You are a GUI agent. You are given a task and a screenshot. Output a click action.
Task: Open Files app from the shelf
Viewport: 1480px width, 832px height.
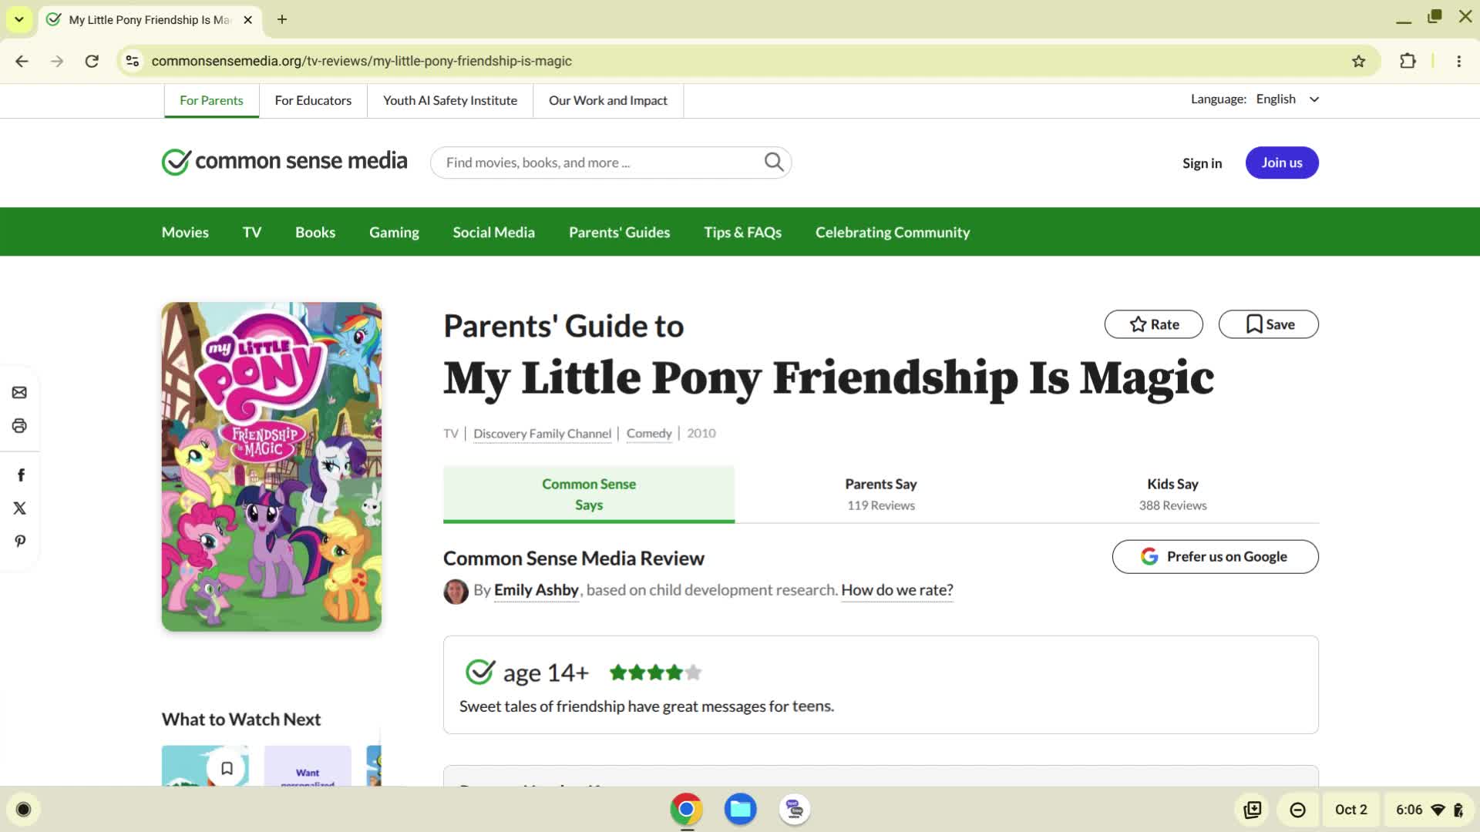click(740, 809)
